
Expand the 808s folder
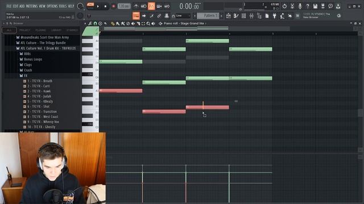27,54
